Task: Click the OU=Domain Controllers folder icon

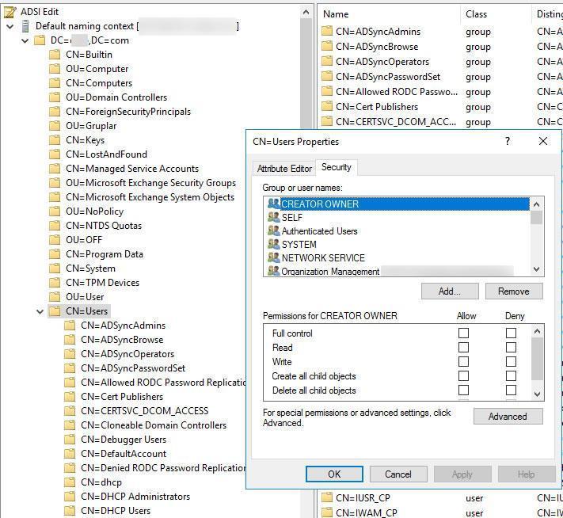Action: pos(55,97)
